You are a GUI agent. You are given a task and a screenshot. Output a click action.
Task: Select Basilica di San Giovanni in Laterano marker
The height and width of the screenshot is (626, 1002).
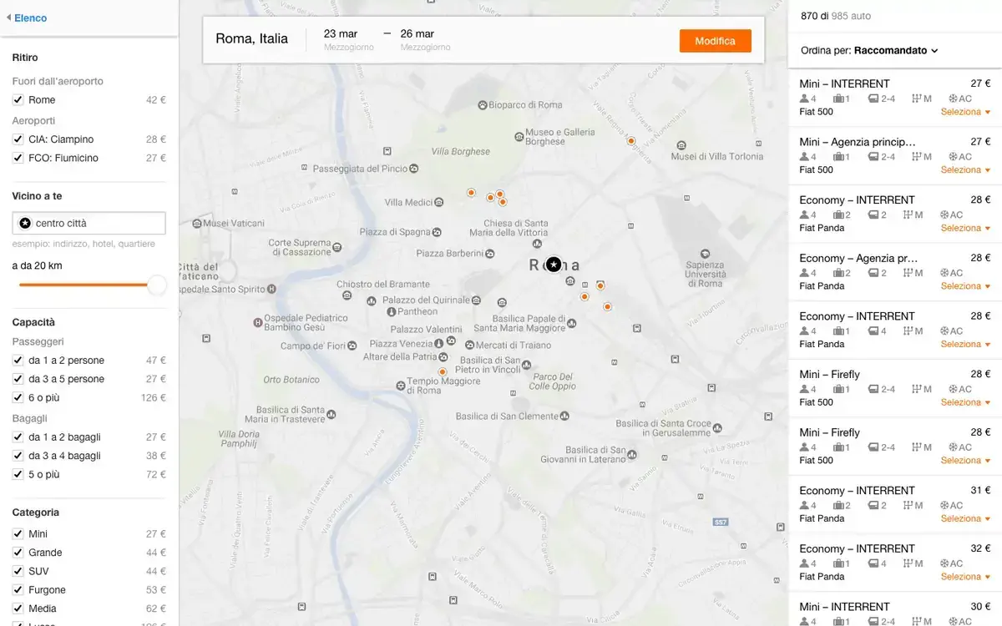pos(632,455)
